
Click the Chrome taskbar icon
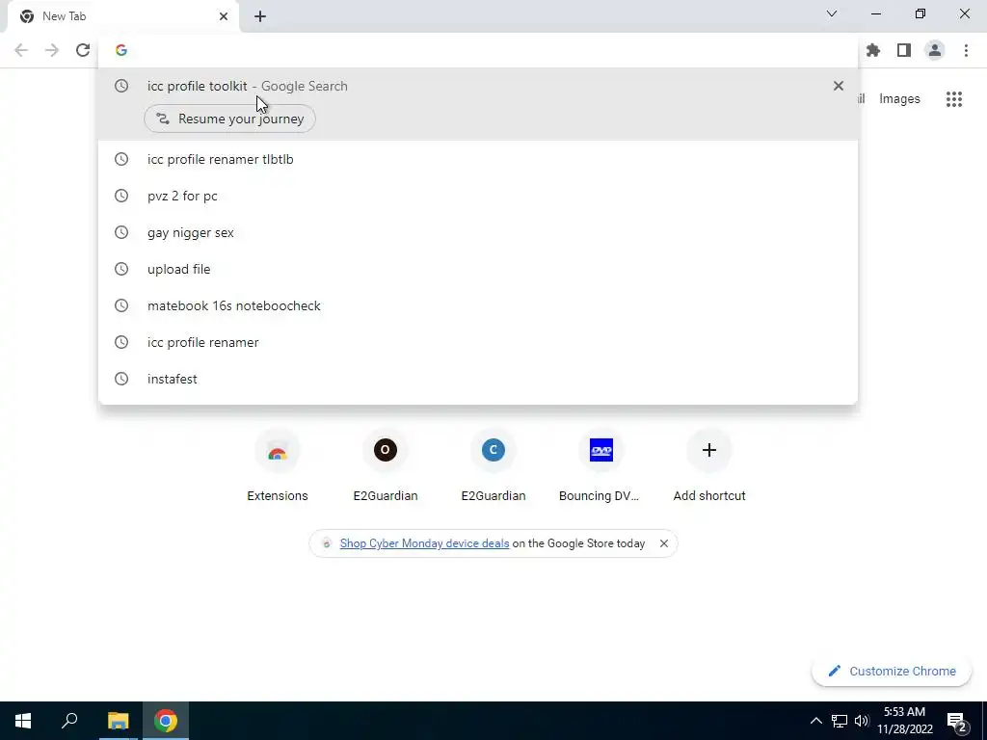166,721
